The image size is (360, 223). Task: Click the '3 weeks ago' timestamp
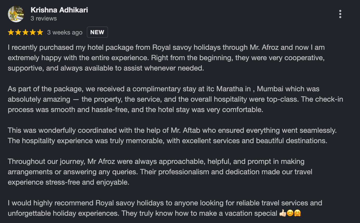coord(65,32)
